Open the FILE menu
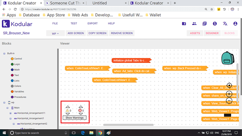The height and width of the screenshot is (136, 242). point(55,23)
